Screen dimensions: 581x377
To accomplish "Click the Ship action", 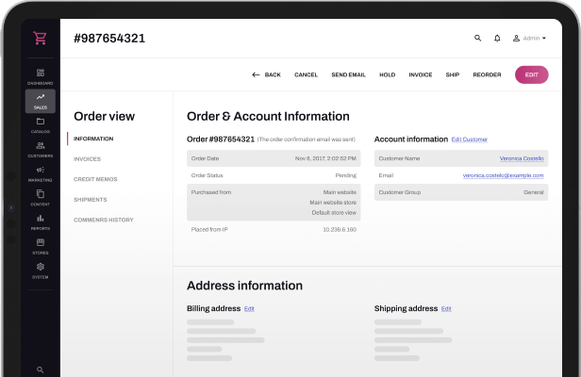I will pos(453,74).
